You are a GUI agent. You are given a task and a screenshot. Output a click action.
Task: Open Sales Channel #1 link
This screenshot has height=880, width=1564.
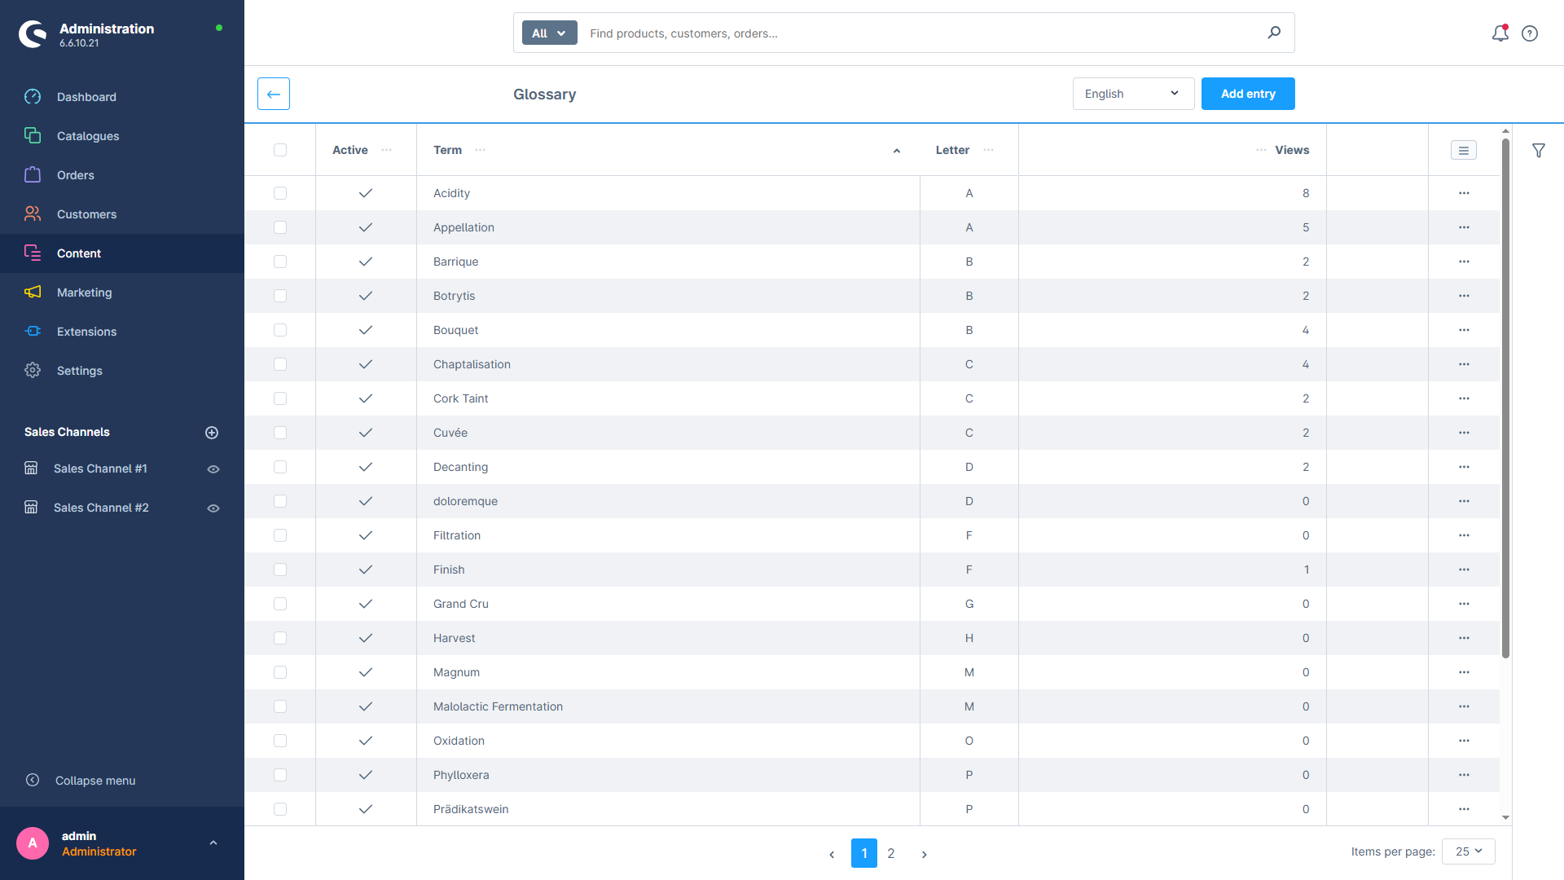(100, 469)
